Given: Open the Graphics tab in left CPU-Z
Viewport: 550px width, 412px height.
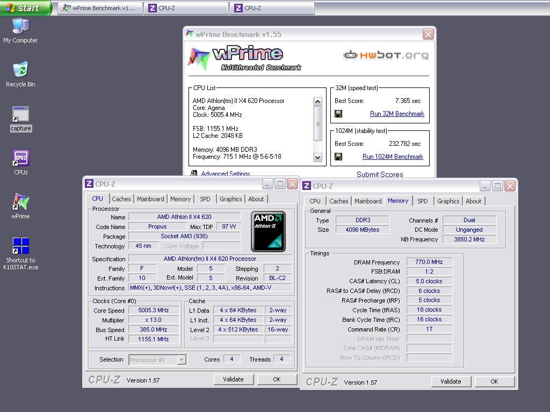Looking at the screenshot, I should [x=231, y=199].
